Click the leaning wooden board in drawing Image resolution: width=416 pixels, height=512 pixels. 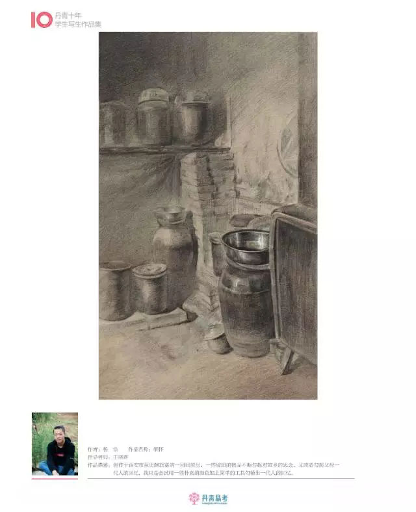pos(293,287)
